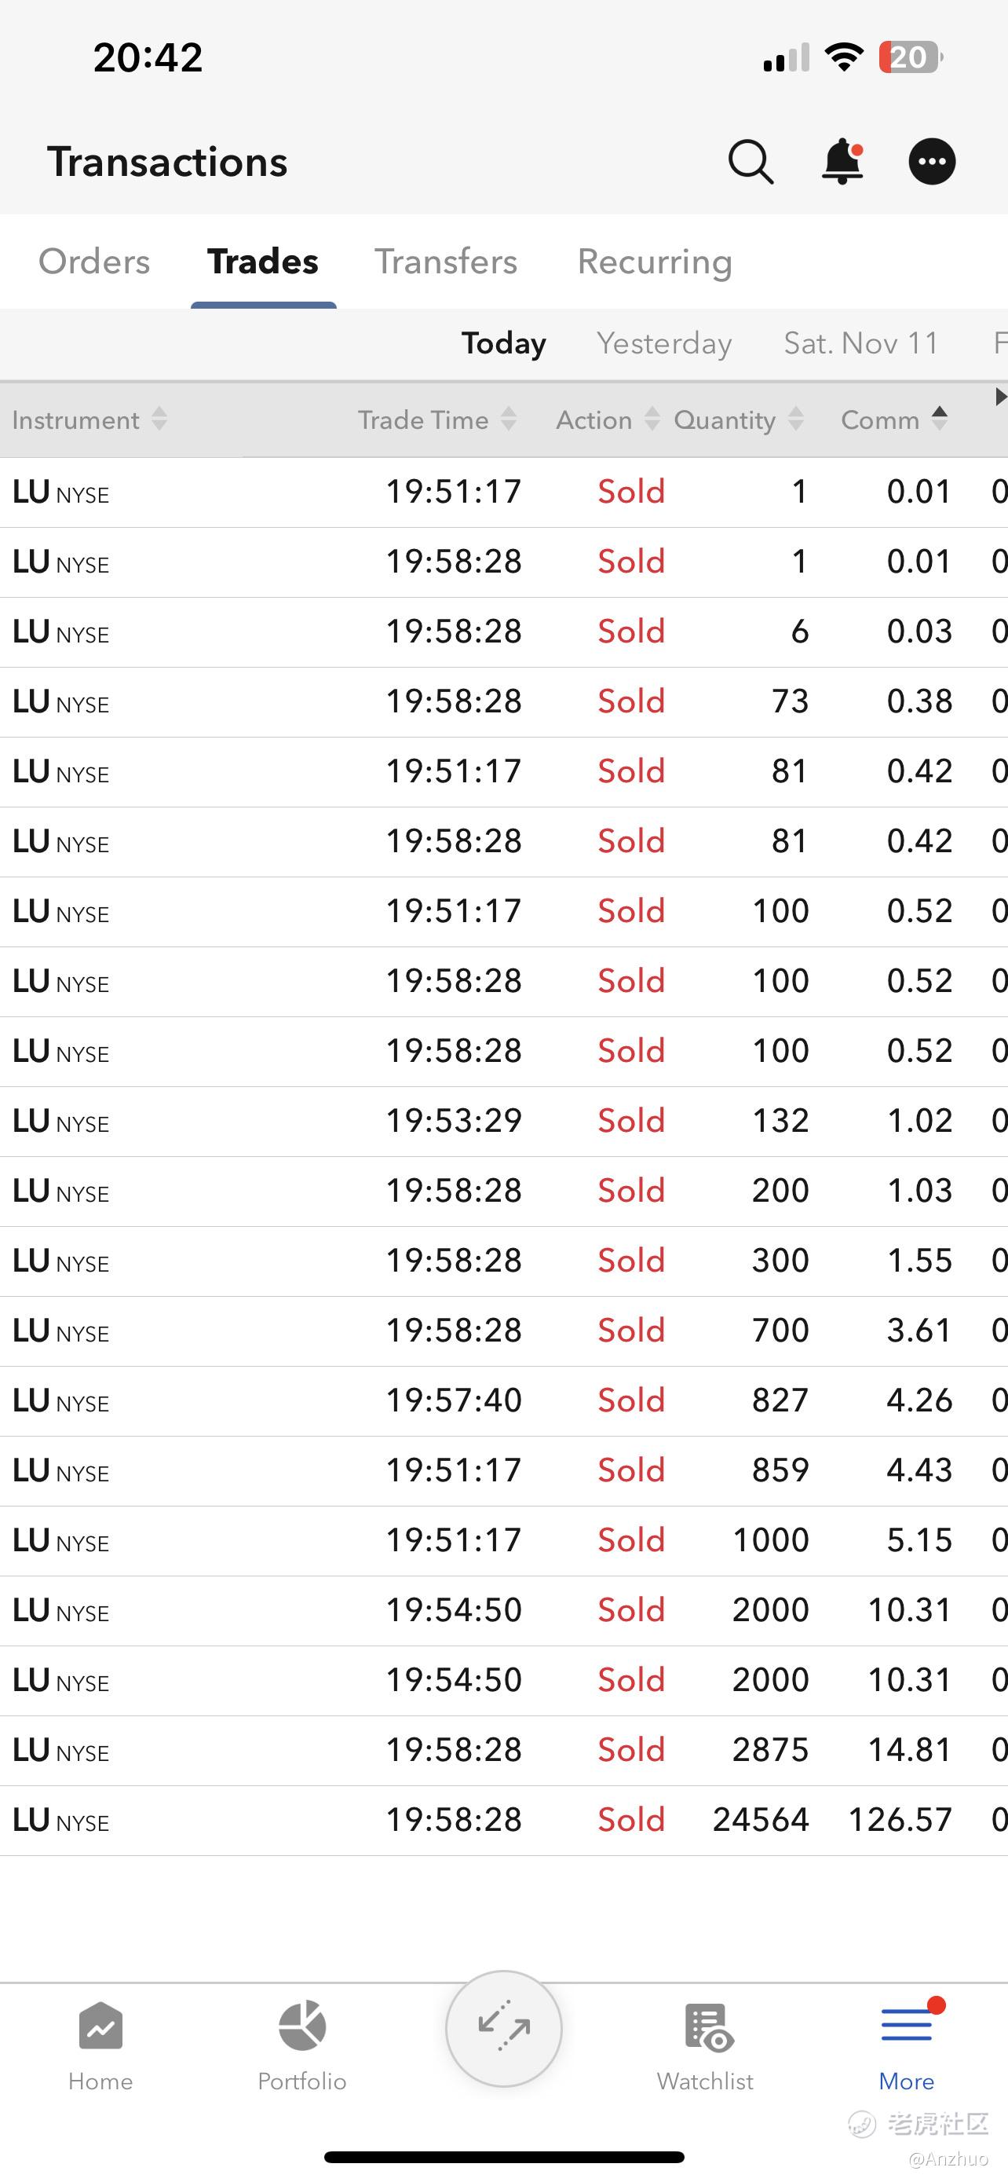This screenshot has height=2182, width=1008.
Task: Switch to the Orders tab
Action: point(94,262)
